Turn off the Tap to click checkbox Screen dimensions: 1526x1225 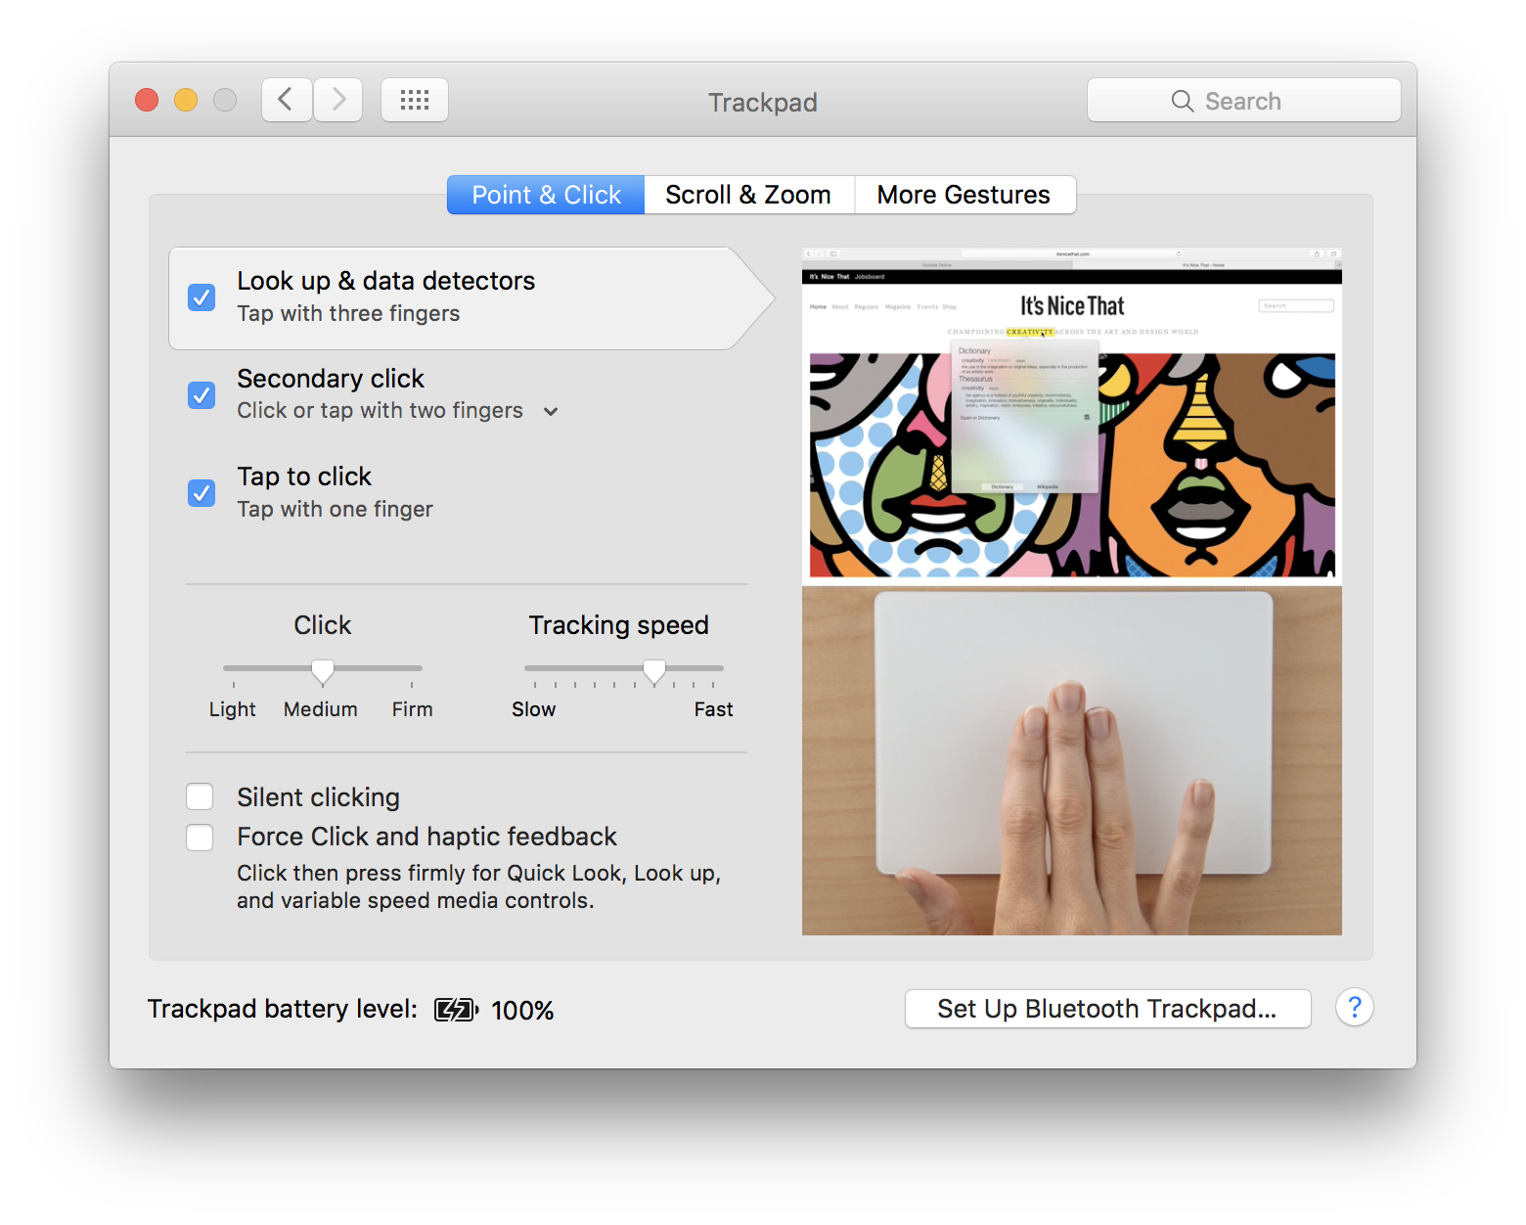202,493
